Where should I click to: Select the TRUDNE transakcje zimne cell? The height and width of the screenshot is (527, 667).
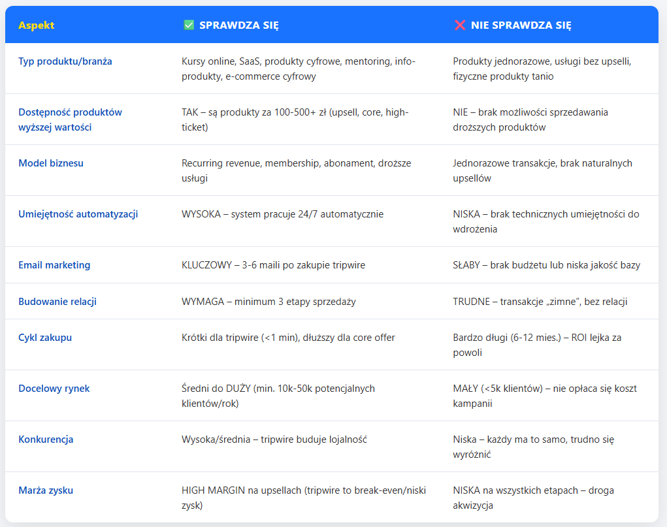[x=540, y=302]
